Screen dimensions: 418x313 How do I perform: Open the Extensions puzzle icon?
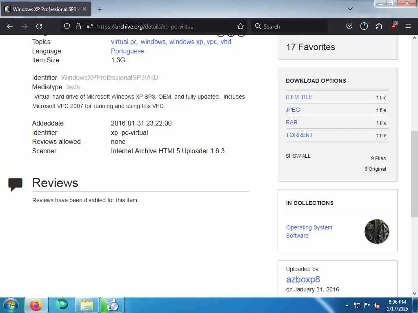[x=379, y=26]
